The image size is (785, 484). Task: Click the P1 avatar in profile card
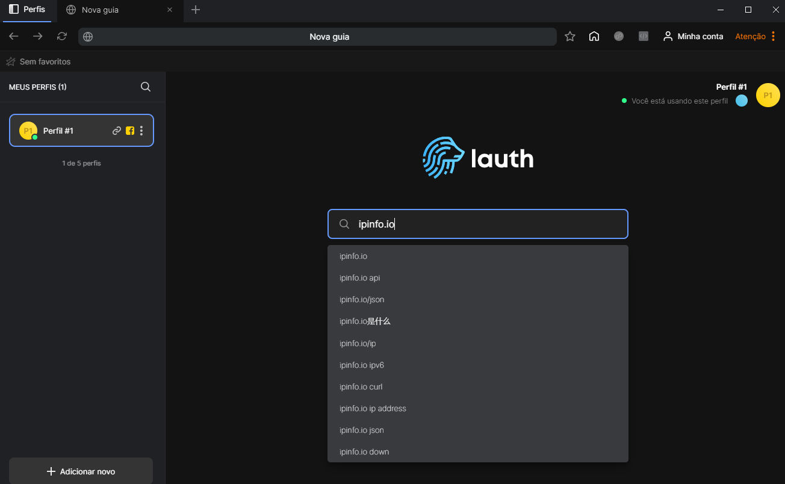coord(28,131)
